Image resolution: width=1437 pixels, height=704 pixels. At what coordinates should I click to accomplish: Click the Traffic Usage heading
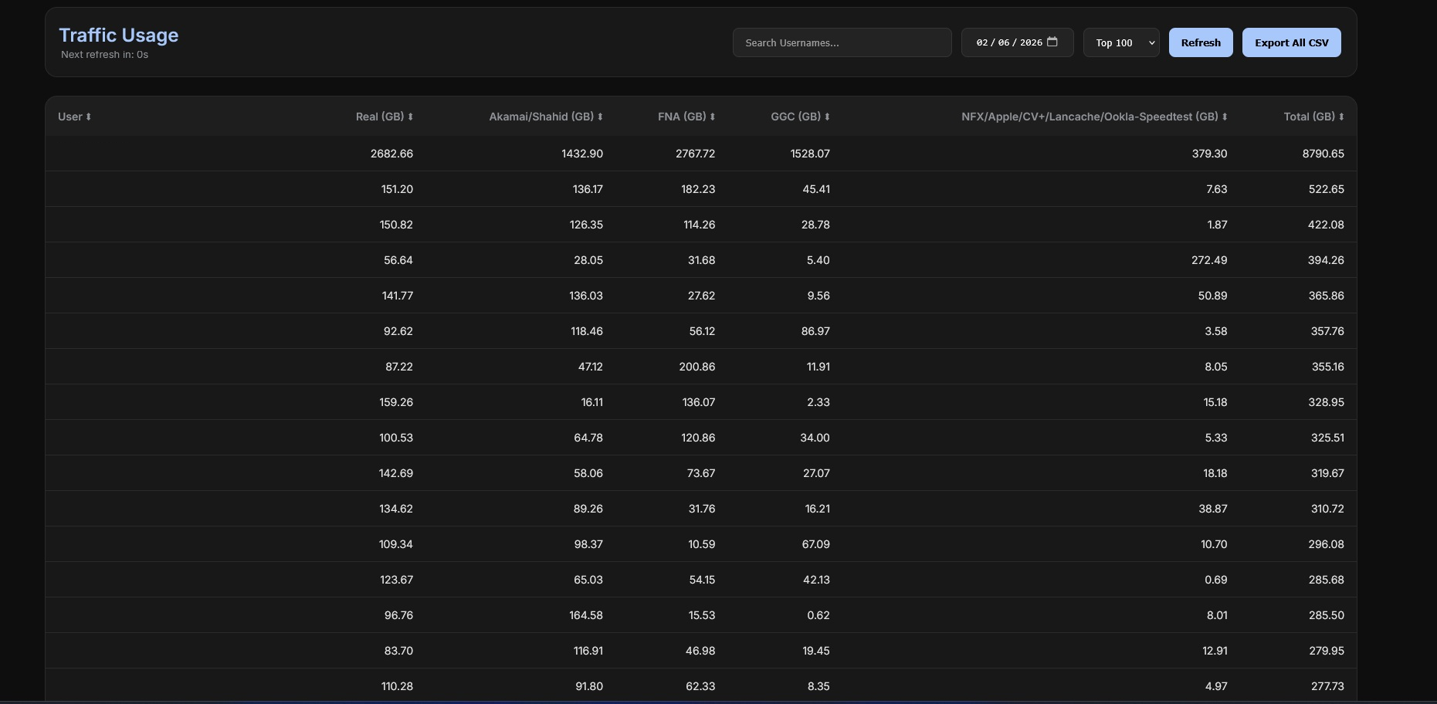(119, 35)
